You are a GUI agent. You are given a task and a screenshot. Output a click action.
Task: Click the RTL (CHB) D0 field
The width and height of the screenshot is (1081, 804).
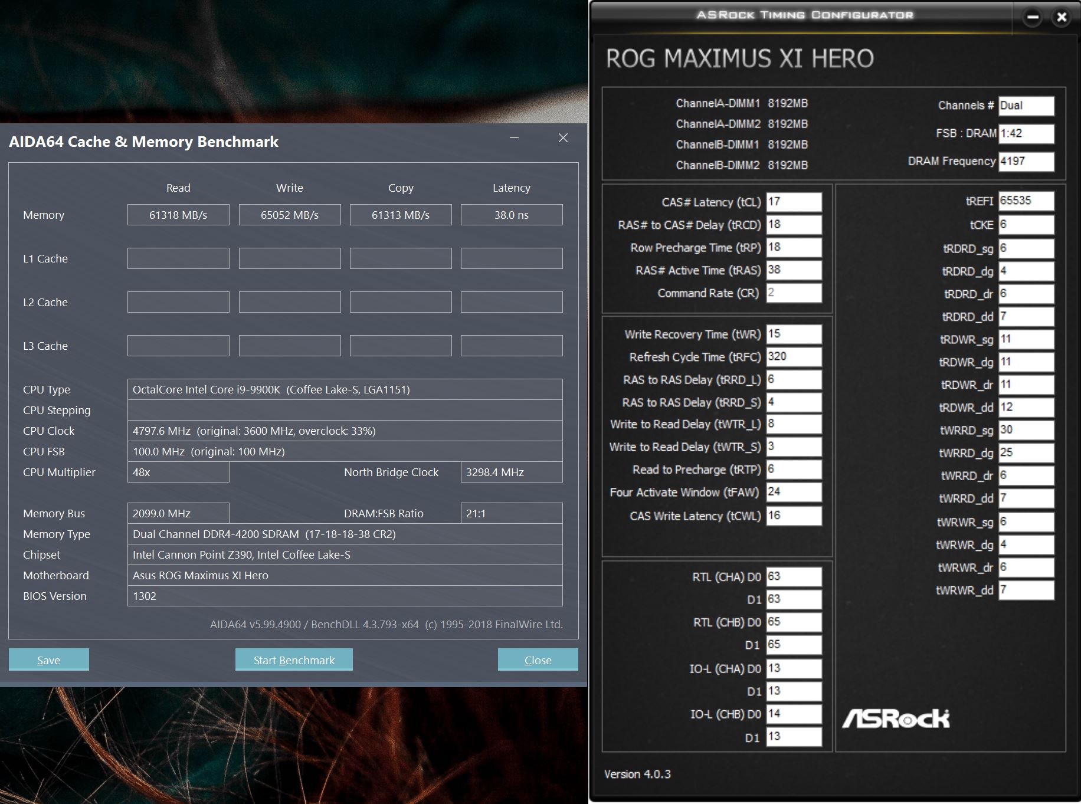(x=794, y=622)
